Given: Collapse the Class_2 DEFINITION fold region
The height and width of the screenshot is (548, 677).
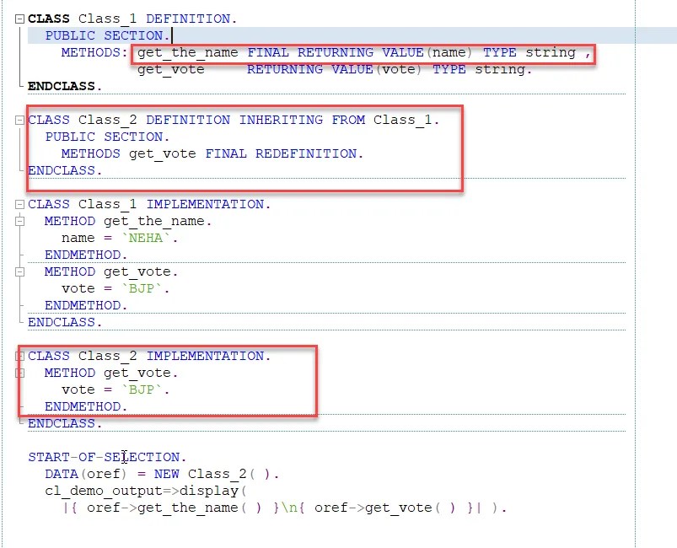Looking at the screenshot, I should (19, 120).
